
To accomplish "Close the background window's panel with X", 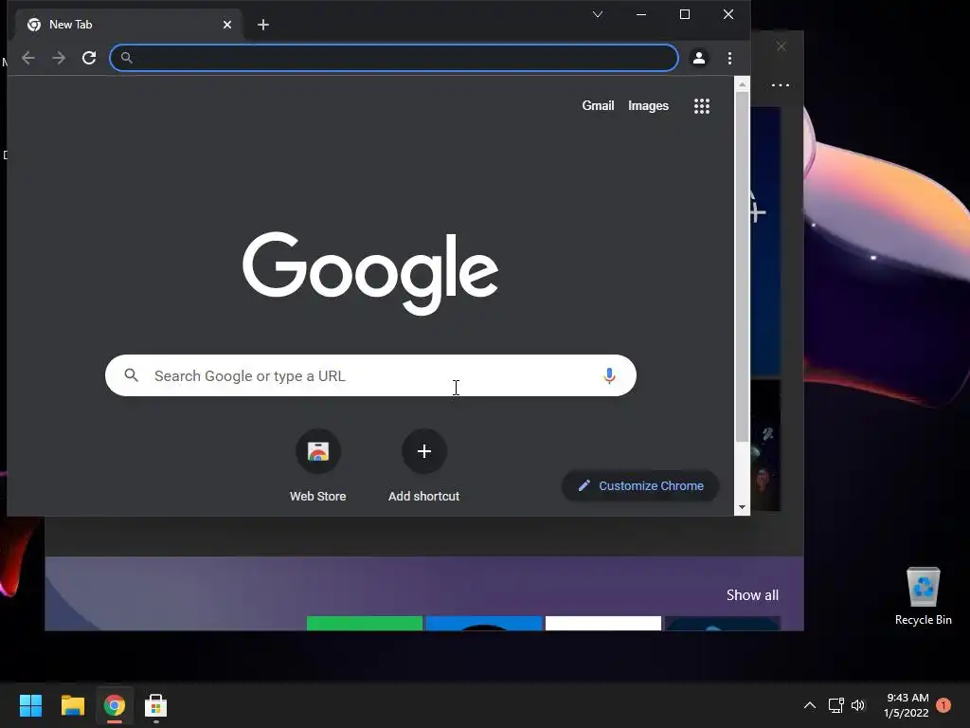I will coord(781,46).
